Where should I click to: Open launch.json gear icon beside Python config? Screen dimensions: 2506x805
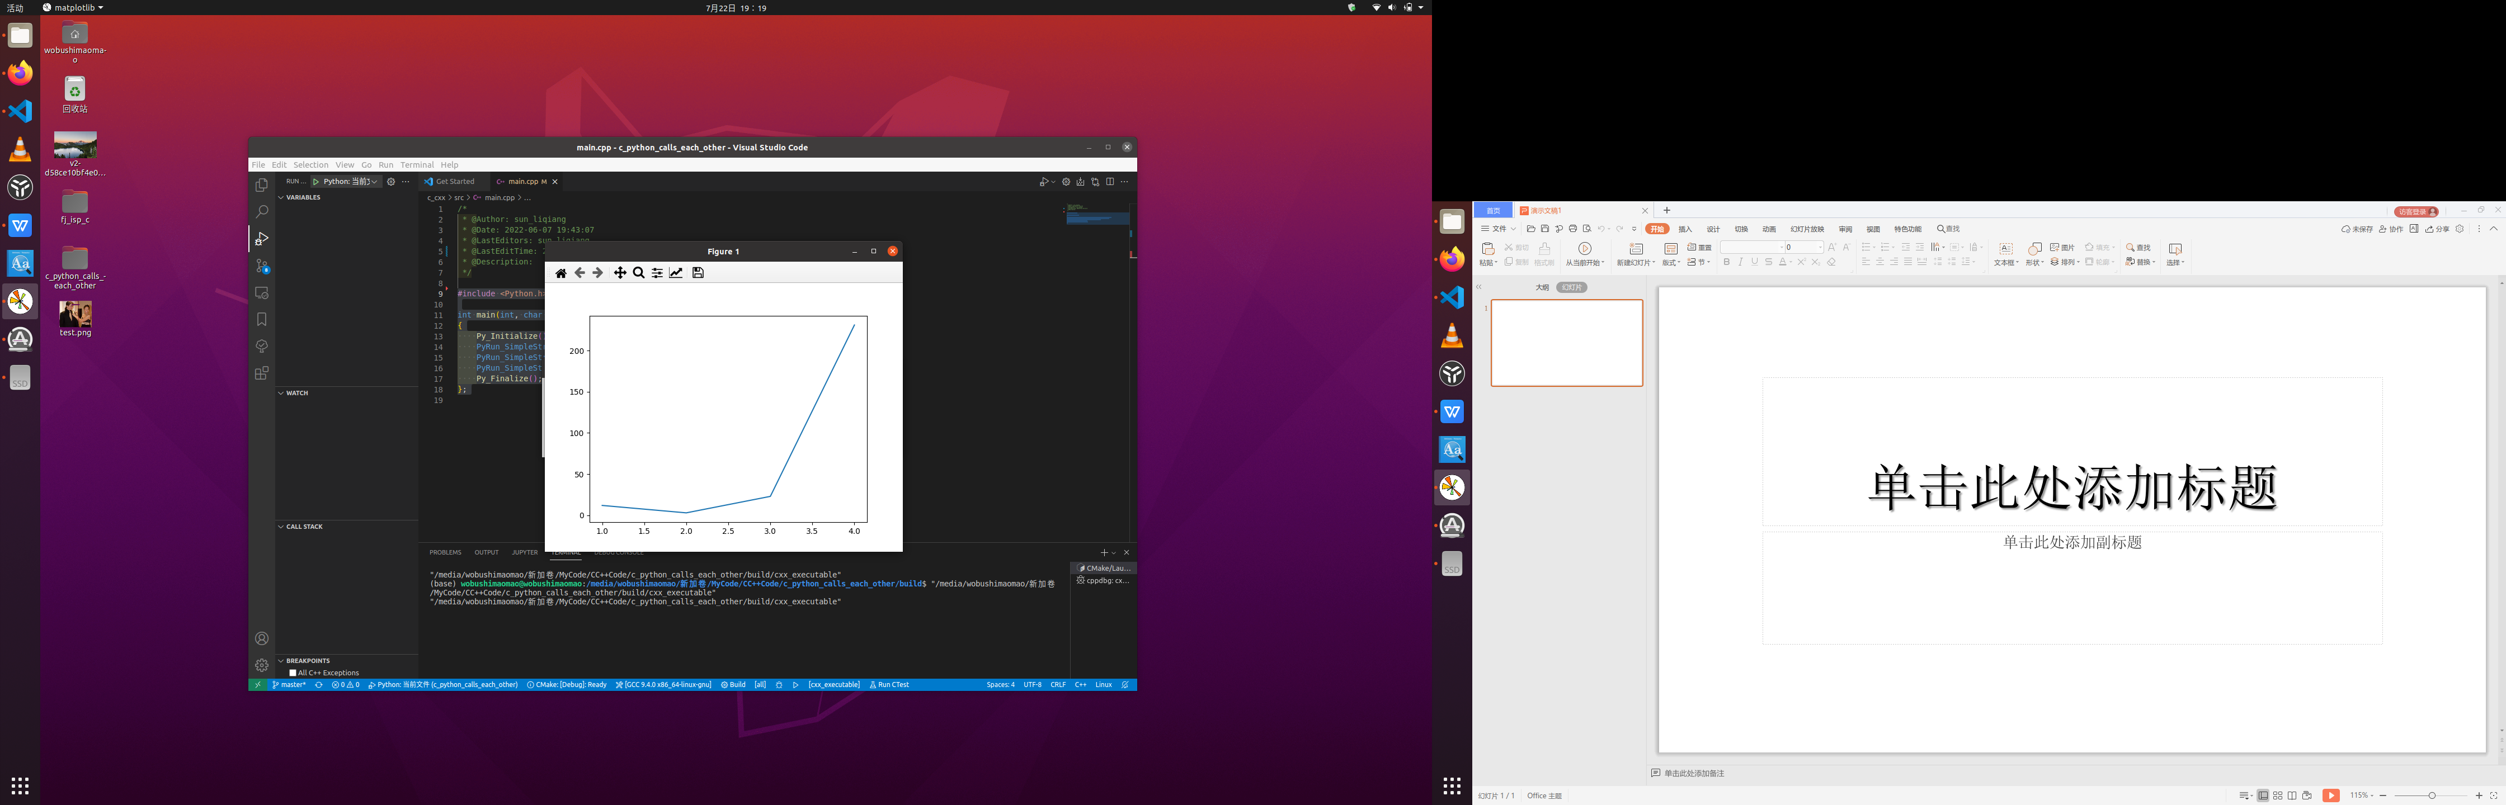pyautogui.click(x=391, y=182)
